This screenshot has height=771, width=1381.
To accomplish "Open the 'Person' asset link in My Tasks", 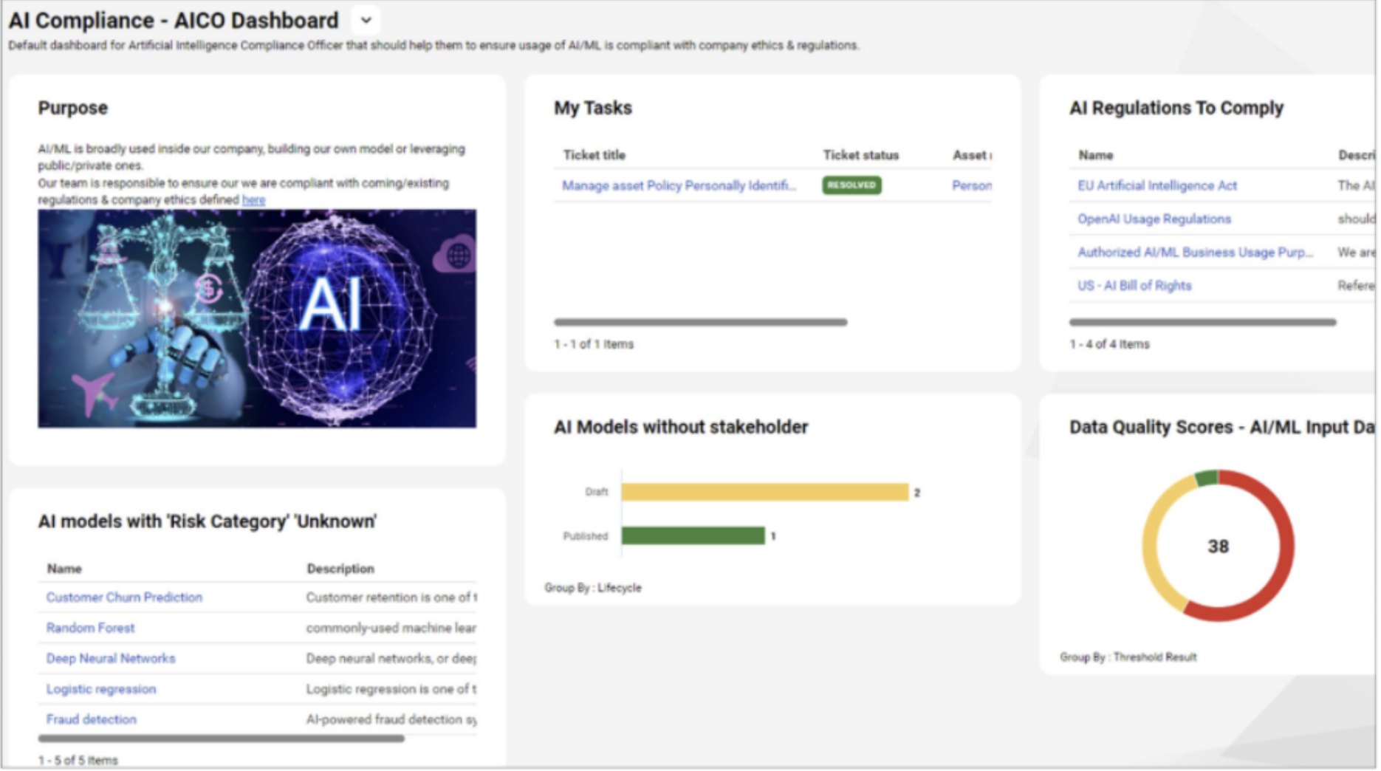I will pyautogui.click(x=971, y=185).
